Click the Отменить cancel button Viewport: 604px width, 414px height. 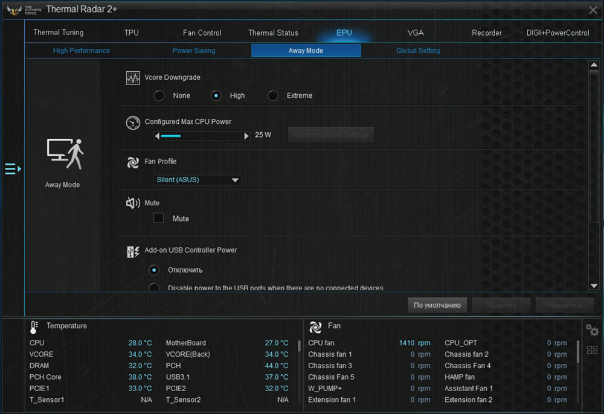(501, 305)
